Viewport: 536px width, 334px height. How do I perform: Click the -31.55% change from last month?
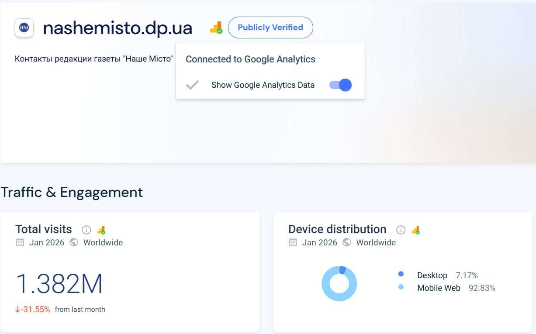coord(33,309)
